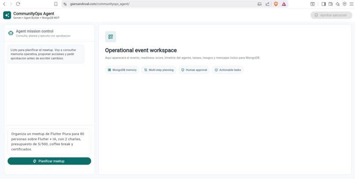Open site settings icon in address bar
This screenshot has height=179, width=355.
tap(65, 4)
